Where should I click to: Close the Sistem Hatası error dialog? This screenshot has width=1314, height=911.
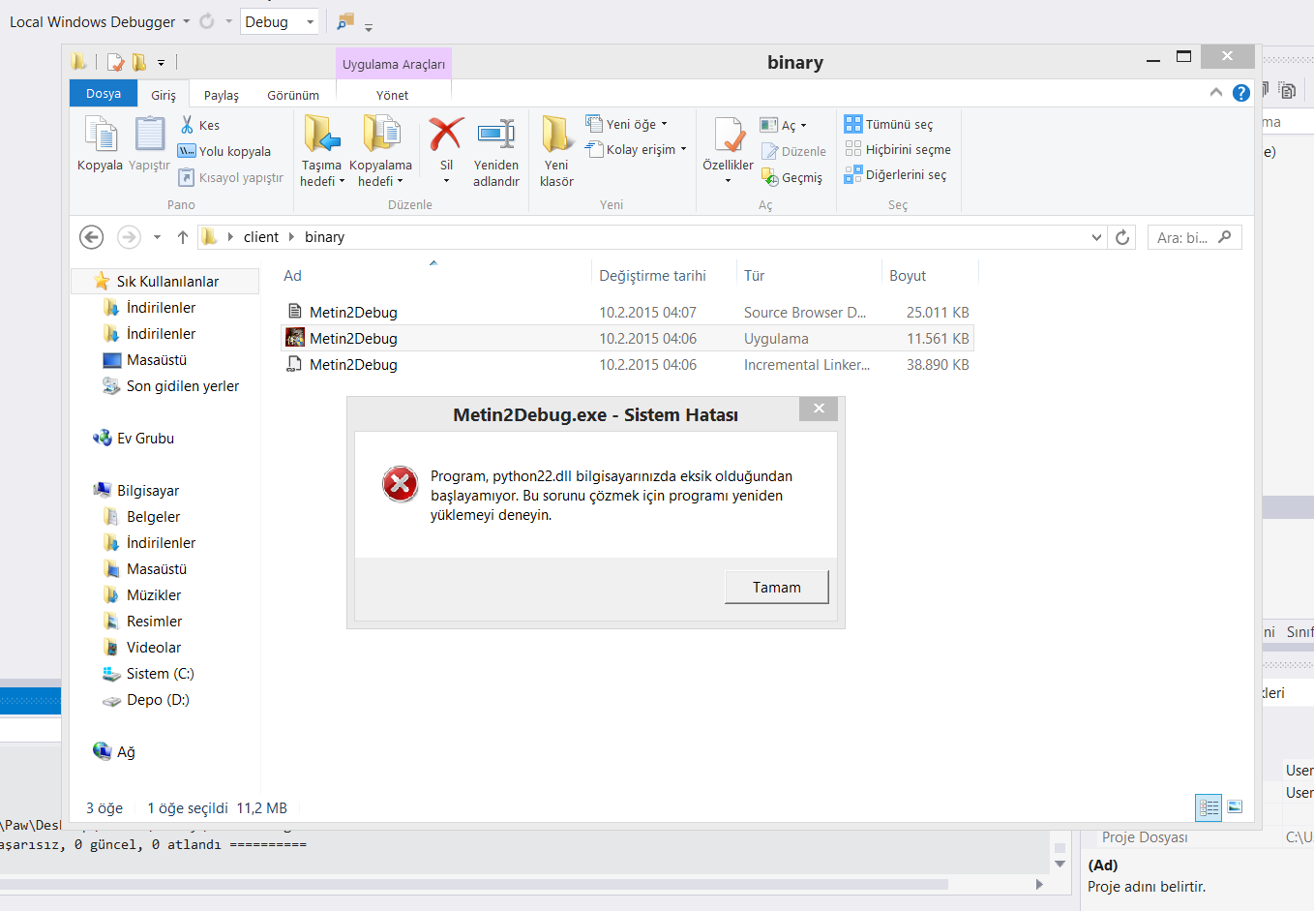pyautogui.click(x=819, y=409)
